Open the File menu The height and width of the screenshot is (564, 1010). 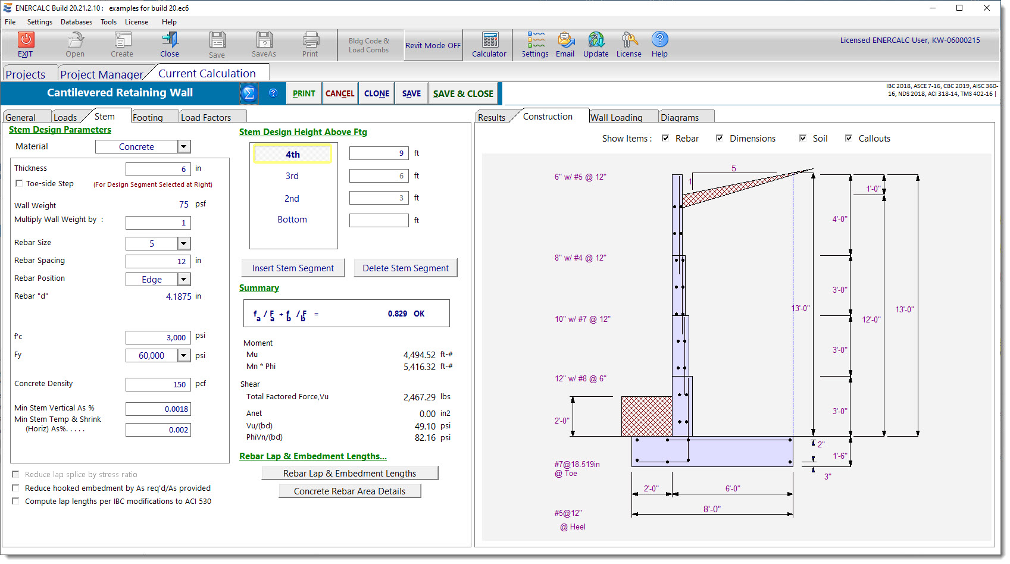(10, 22)
